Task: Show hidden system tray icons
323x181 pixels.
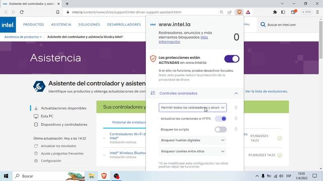Action: tap(257, 176)
